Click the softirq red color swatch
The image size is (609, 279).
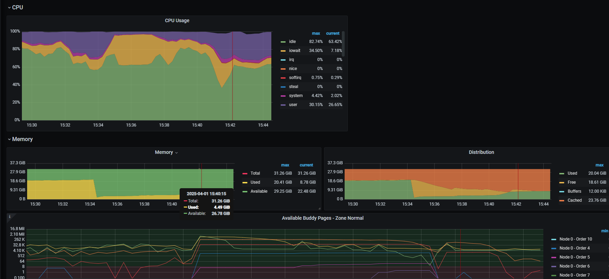point(283,78)
